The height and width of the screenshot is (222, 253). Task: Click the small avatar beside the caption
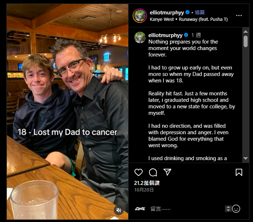(140, 37)
